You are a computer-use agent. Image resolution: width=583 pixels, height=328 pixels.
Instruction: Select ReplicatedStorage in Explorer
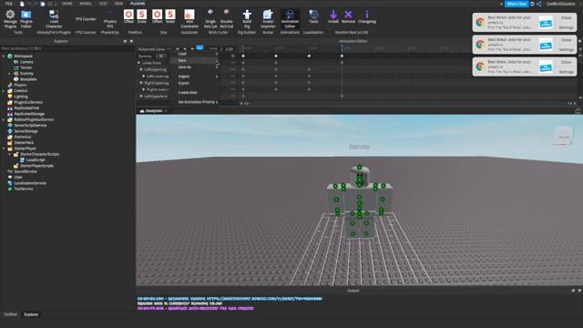[x=29, y=114]
